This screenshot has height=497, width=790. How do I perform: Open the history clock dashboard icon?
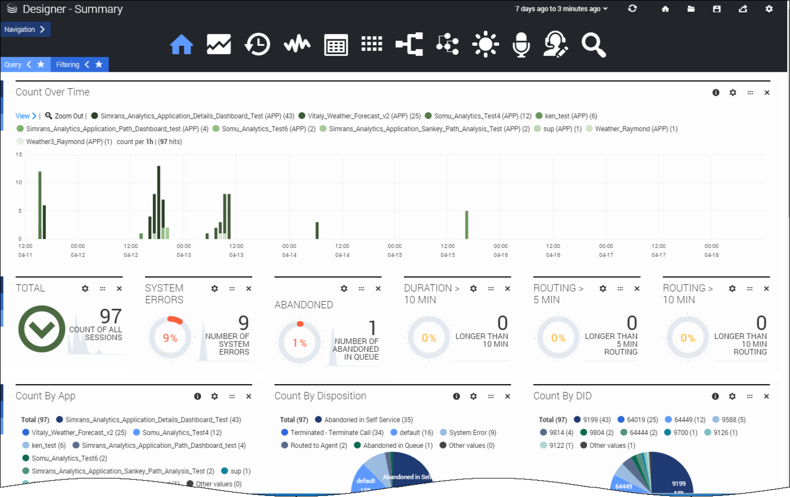pyautogui.click(x=257, y=44)
